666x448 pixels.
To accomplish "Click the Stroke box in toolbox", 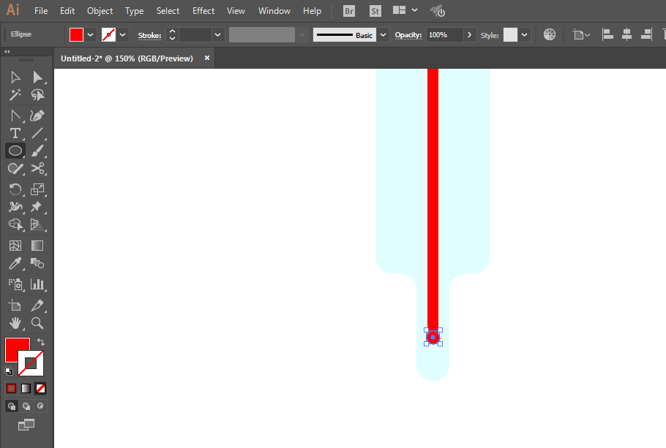I will (x=31, y=363).
